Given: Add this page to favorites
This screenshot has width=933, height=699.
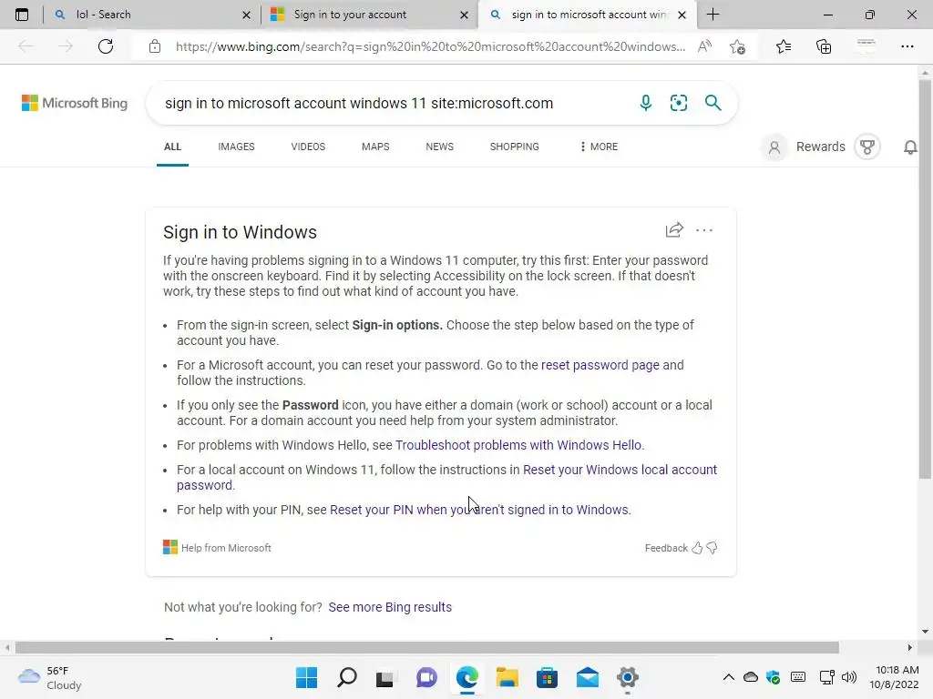Looking at the screenshot, I should [x=737, y=46].
